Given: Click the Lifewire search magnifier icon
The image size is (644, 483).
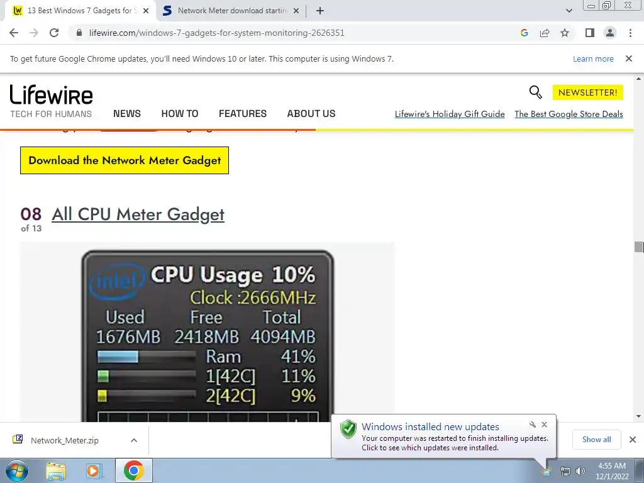Looking at the screenshot, I should tap(536, 92).
